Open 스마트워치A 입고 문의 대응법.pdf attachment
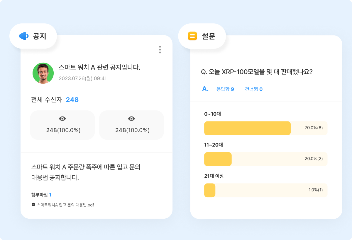The height and width of the screenshot is (240, 352). (x=65, y=205)
